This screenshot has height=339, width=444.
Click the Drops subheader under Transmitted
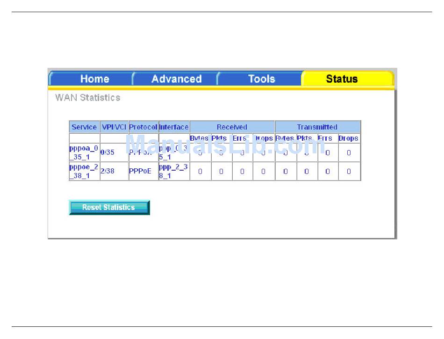[x=349, y=138]
